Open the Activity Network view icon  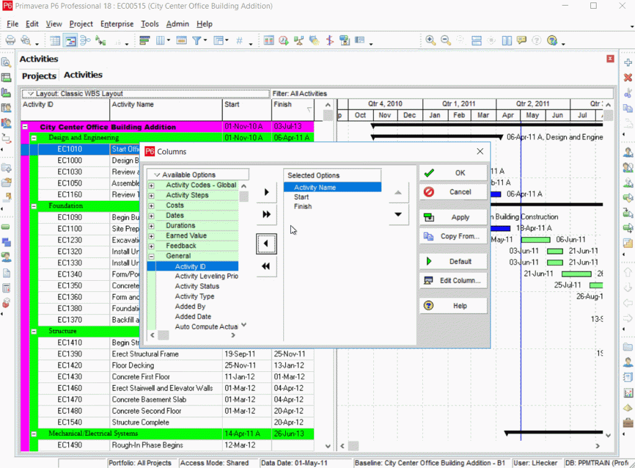coord(85,40)
